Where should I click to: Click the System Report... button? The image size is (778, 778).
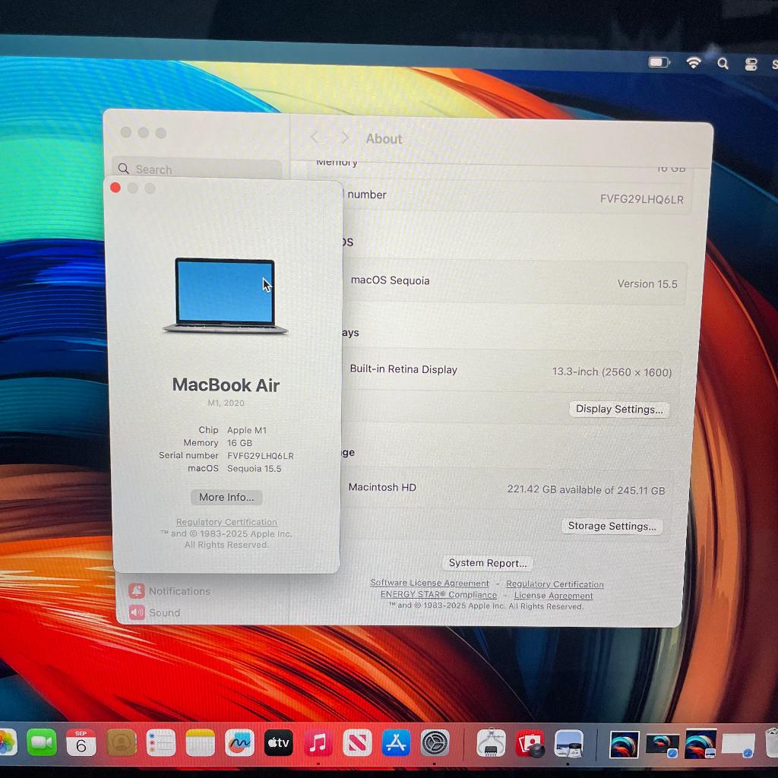click(487, 563)
